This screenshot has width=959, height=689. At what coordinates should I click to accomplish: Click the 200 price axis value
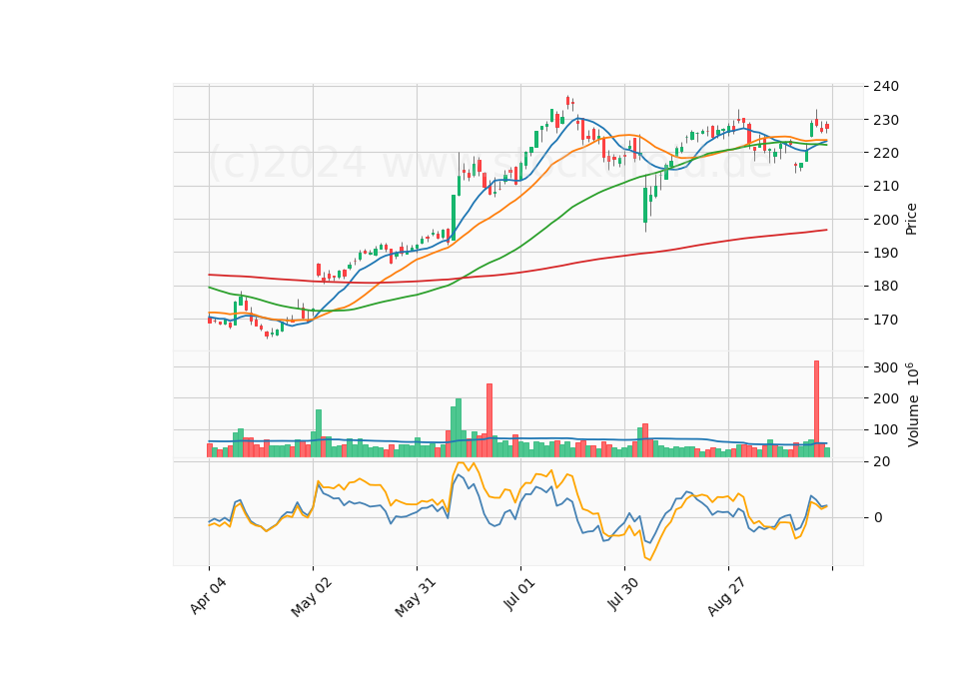(886, 220)
